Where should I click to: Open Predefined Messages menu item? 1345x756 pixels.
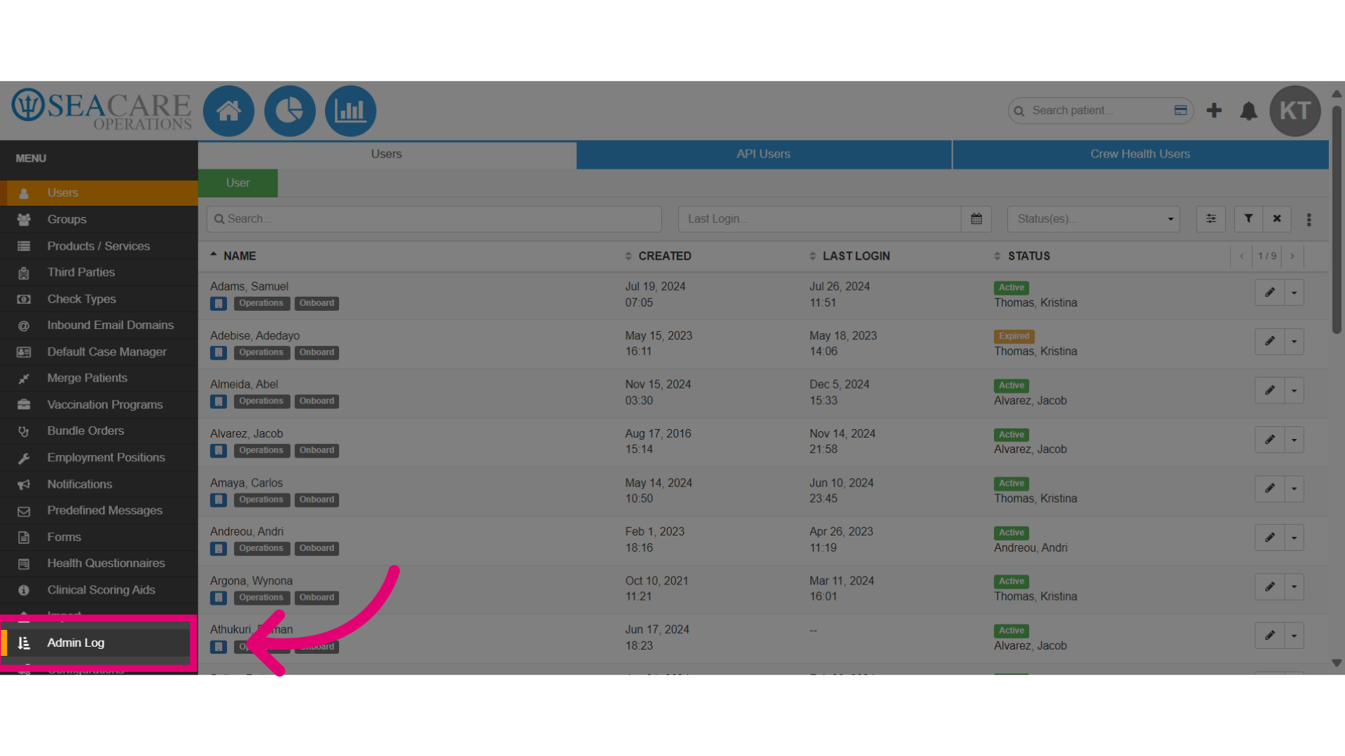[99, 511]
